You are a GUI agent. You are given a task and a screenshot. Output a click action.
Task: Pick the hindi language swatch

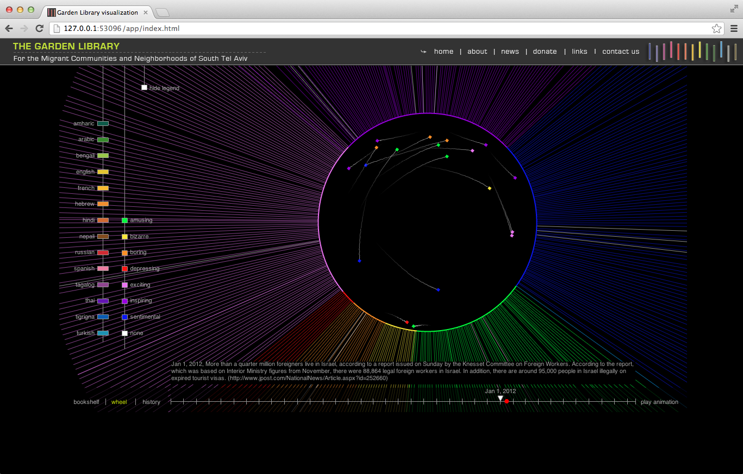103,220
